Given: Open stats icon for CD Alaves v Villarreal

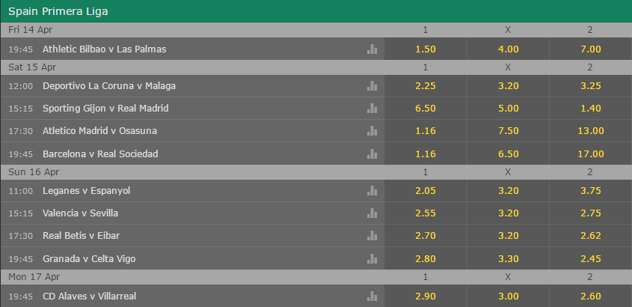Looking at the screenshot, I should pos(372,297).
